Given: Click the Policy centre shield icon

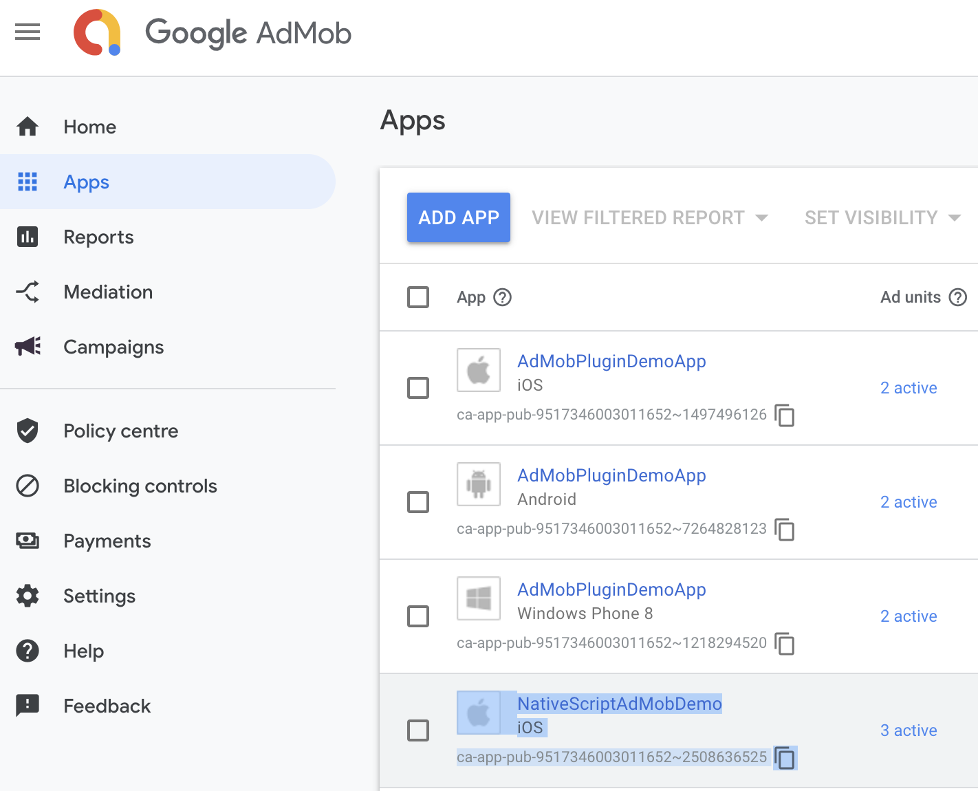Looking at the screenshot, I should pyautogui.click(x=28, y=431).
